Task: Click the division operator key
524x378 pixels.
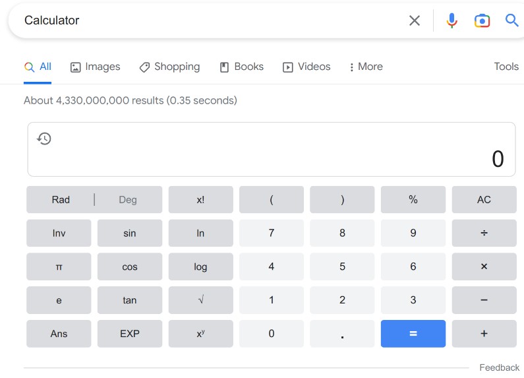Action: point(484,233)
